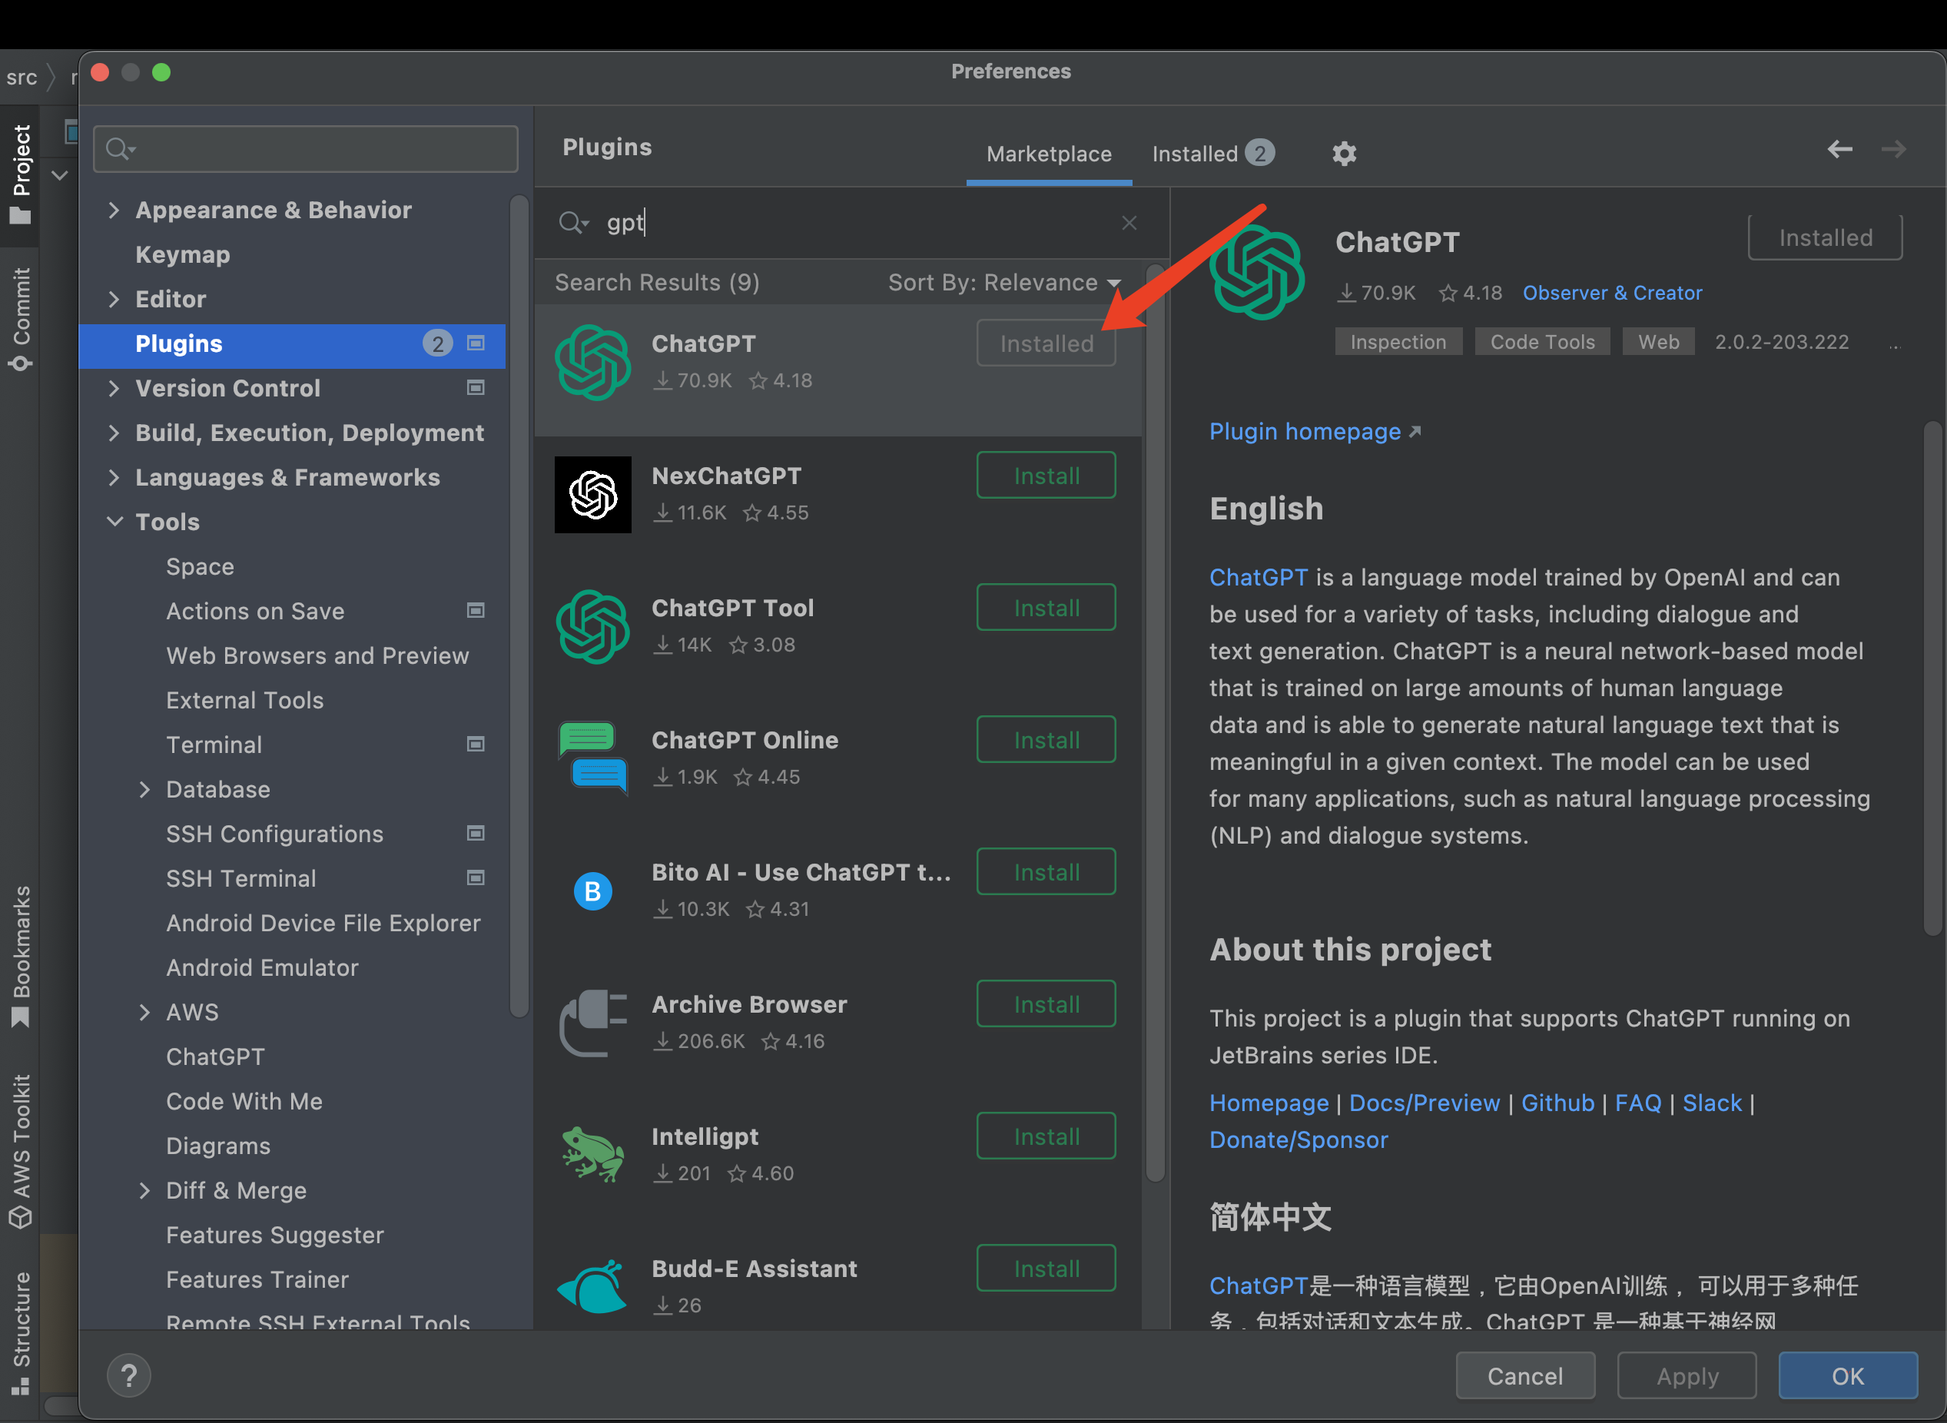This screenshot has height=1423, width=1947.
Task: Select ChatGPT under Tools
Action: pyautogui.click(x=215, y=1057)
